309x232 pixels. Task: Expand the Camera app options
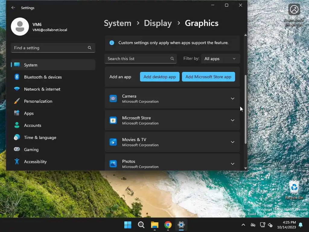(233, 98)
